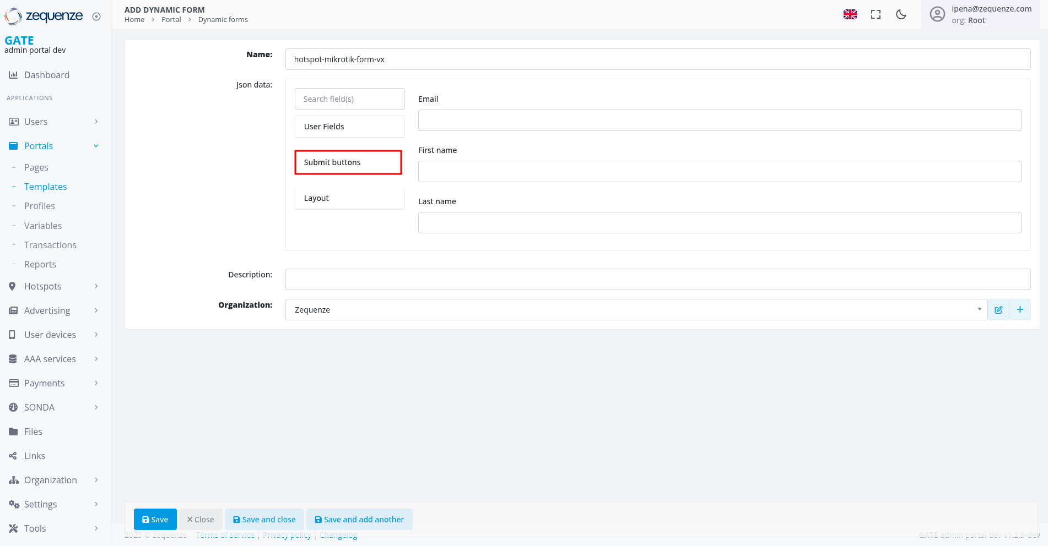Viewport: 1048px width, 546px height.
Task: Click Save and add another button
Action: pyautogui.click(x=359, y=520)
